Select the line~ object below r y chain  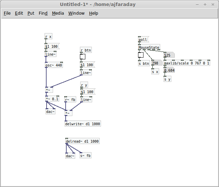pos(86,100)
